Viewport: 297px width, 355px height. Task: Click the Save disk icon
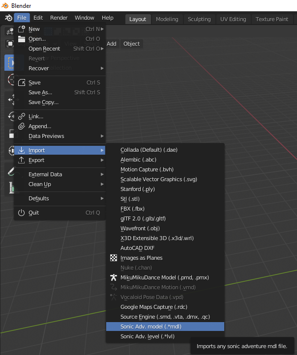coord(22,82)
